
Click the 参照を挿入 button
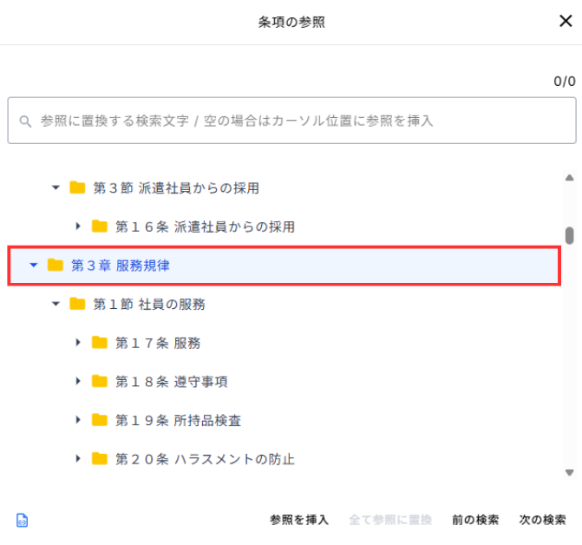click(299, 520)
